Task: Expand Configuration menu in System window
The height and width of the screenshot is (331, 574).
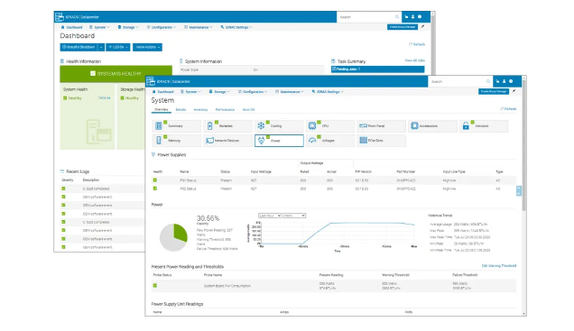Action: 253,92
